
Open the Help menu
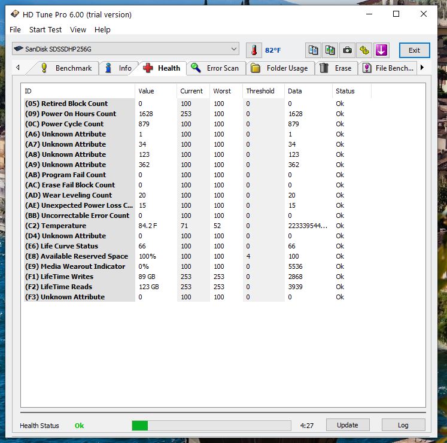(x=102, y=30)
